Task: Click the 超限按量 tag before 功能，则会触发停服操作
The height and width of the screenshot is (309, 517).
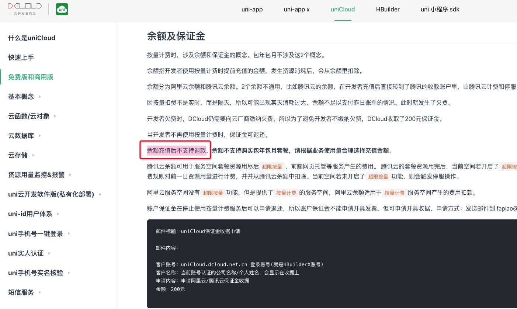Action: pyautogui.click(x=379, y=177)
